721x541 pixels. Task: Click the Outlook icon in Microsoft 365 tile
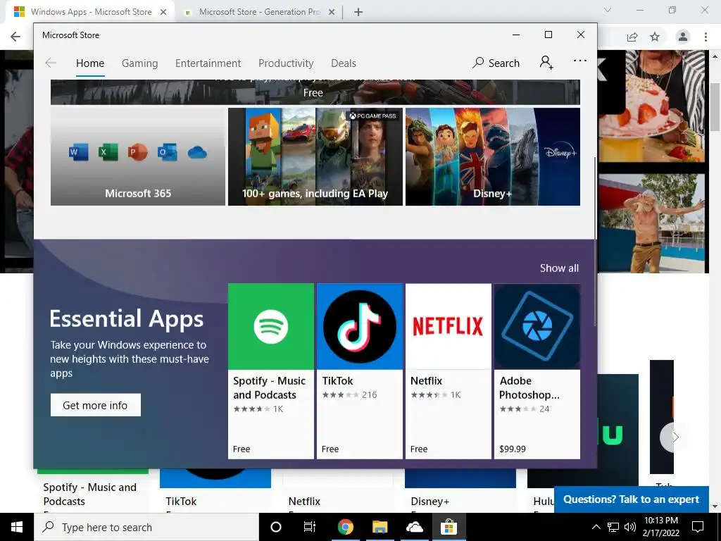(168, 152)
